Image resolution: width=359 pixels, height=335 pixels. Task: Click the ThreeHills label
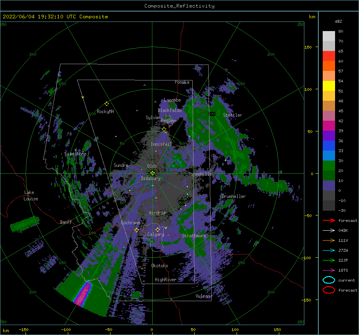tap(200, 174)
